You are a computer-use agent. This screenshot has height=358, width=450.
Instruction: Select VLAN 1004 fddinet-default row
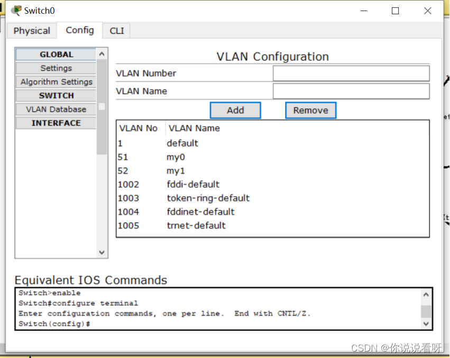click(x=273, y=212)
